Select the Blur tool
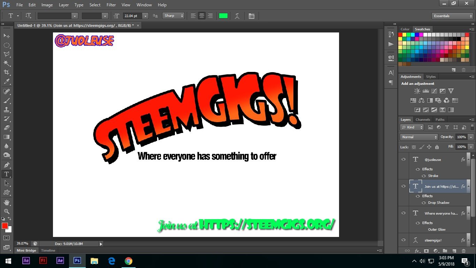This screenshot has width=476, height=268. click(x=7, y=146)
